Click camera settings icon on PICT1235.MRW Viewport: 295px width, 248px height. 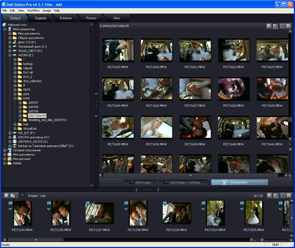click(x=49, y=203)
